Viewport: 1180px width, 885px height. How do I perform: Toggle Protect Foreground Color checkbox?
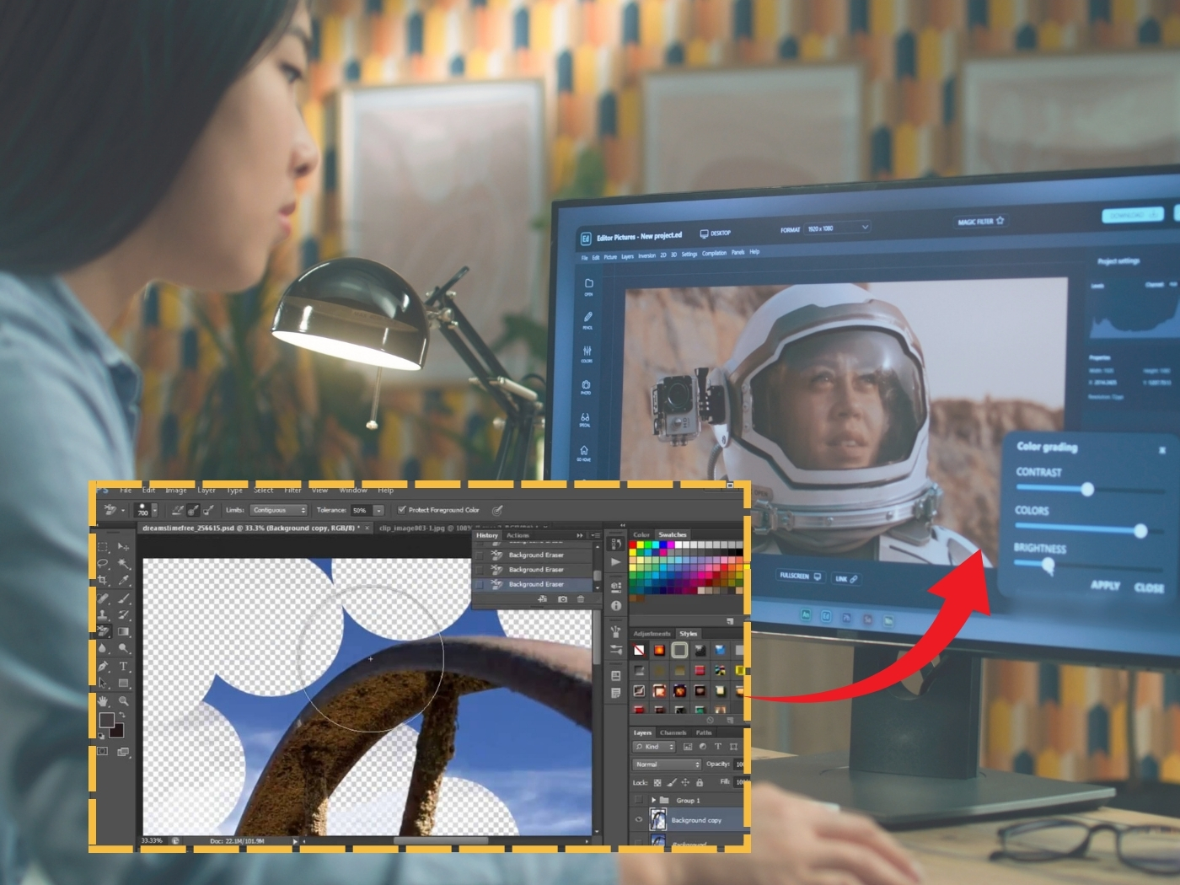(402, 509)
